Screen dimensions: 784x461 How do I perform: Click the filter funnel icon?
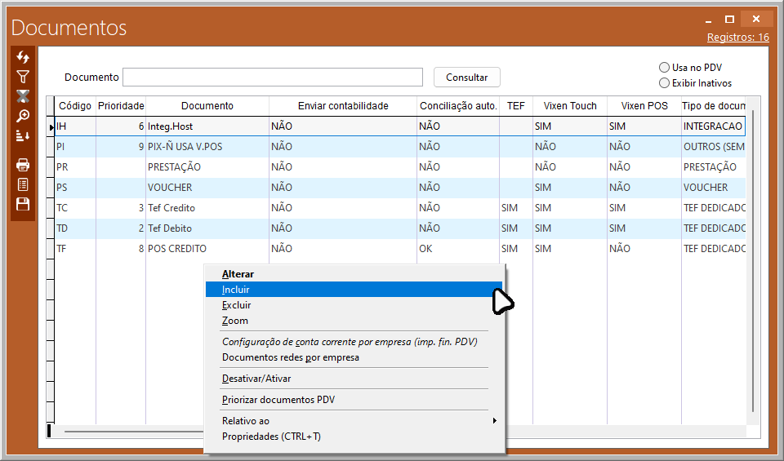pos(23,77)
